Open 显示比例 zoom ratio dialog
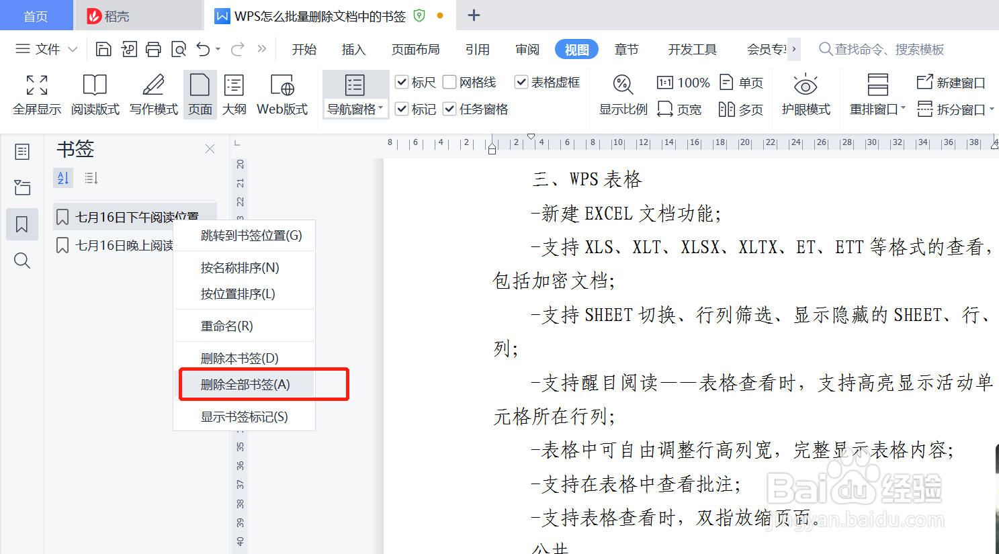Viewport: 999px width, 554px height. pos(623,95)
